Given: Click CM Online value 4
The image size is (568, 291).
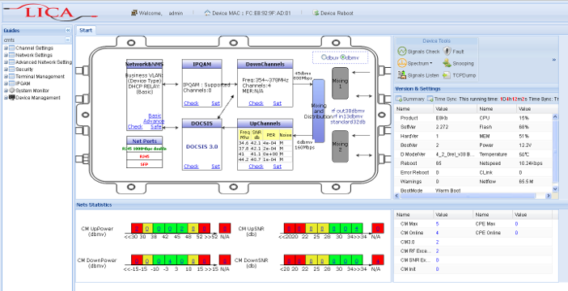Looking at the screenshot, I should [438, 233].
